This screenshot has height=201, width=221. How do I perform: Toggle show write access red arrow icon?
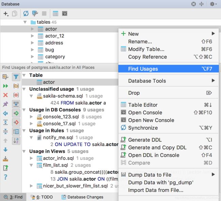coord(16,122)
